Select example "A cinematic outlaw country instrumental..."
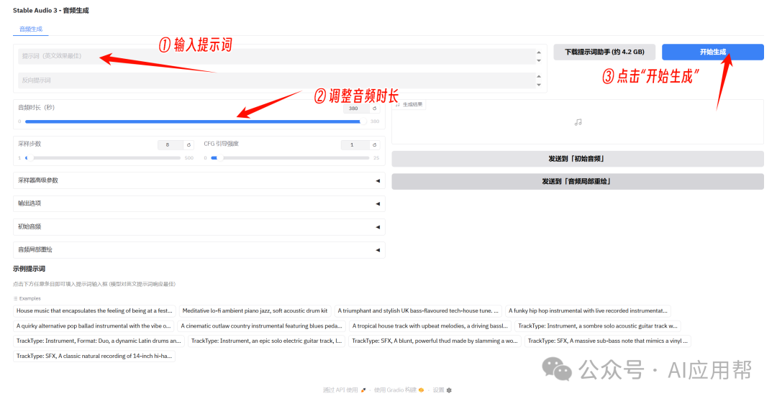 261,326
